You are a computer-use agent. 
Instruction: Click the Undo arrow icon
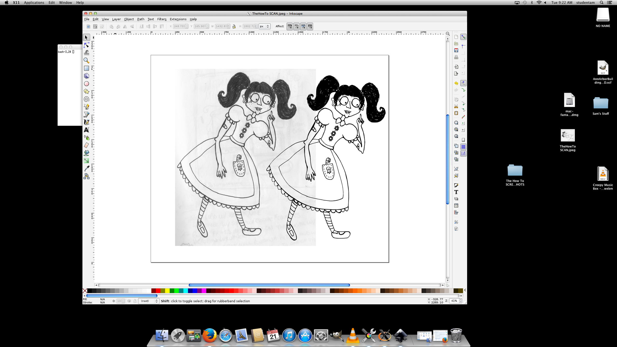point(456,83)
